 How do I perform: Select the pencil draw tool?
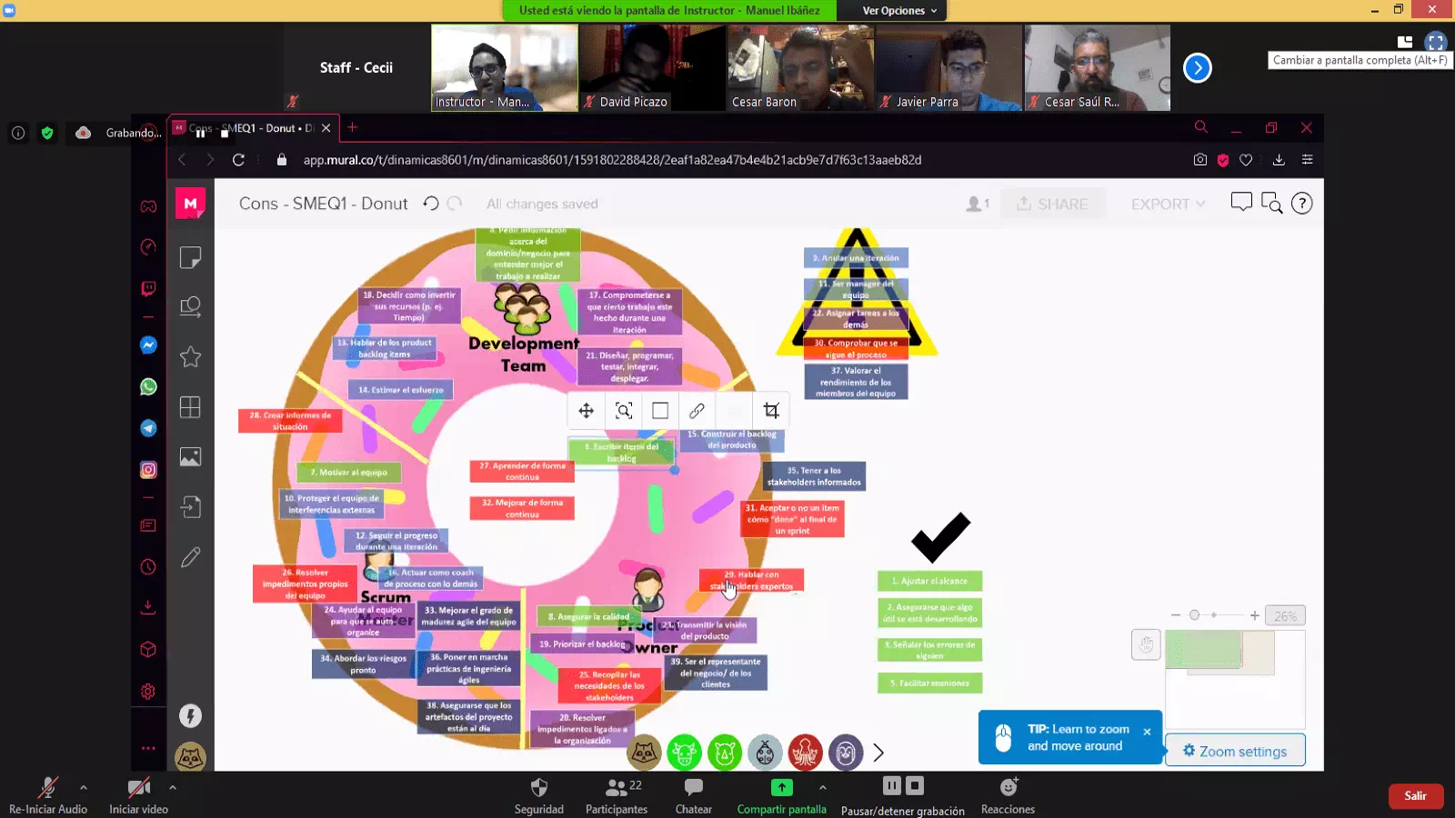click(190, 557)
